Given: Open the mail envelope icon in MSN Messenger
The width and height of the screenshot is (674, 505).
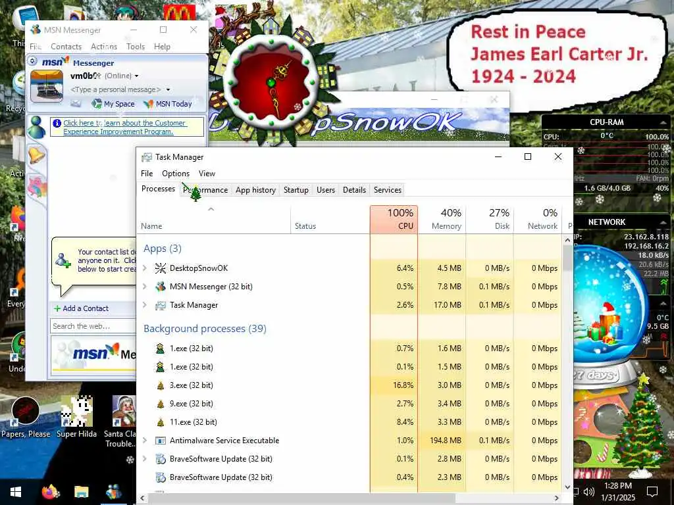Looking at the screenshot, I should tap(76, 103).
